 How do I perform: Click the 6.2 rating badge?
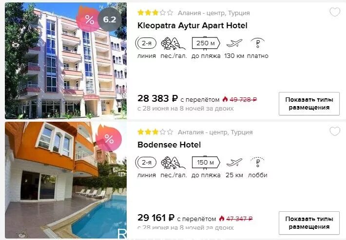point(110,19)
